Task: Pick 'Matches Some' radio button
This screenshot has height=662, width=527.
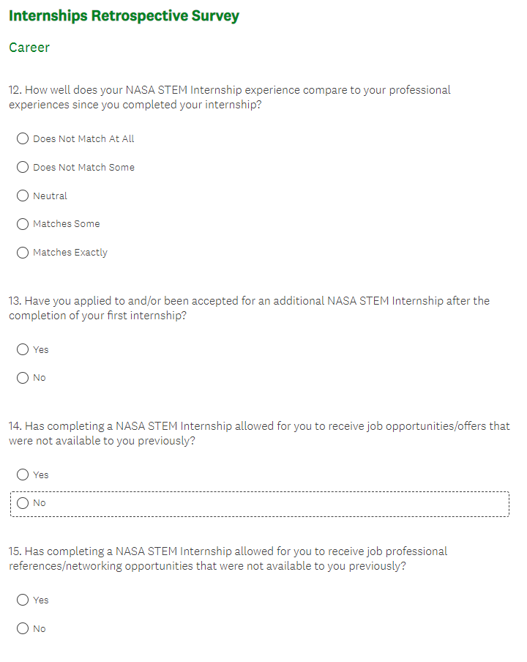Action: 23,224
